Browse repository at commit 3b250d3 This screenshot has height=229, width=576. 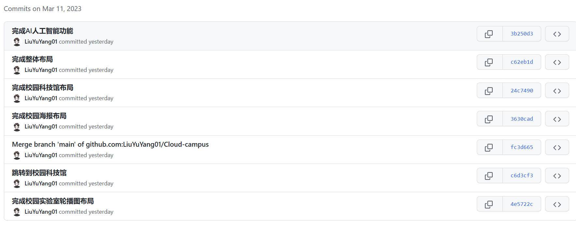[x=557, y=34]
